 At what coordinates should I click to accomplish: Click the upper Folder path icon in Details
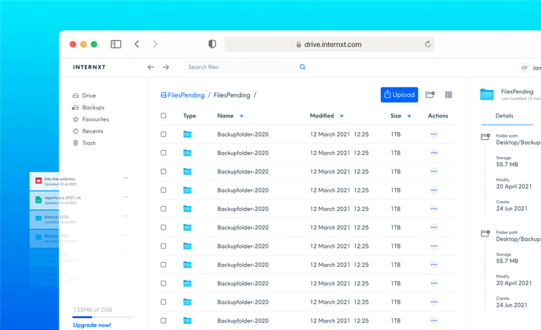(x=485, y=137)
